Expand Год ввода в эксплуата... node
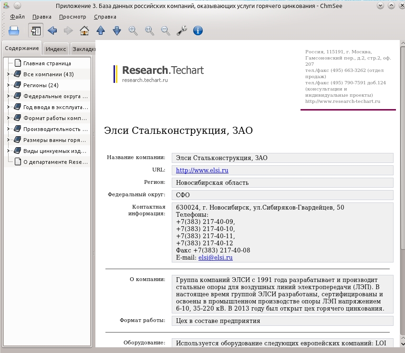The width and height of the screenshot is (405, 353). coord(8,107)
